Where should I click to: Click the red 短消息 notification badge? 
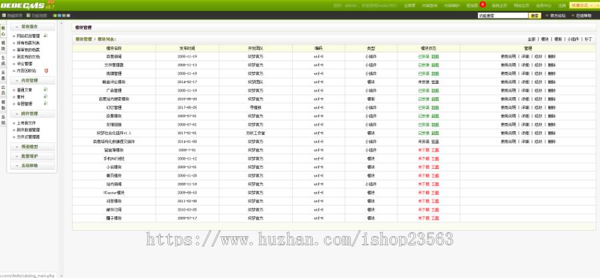[x=483, y=5]
